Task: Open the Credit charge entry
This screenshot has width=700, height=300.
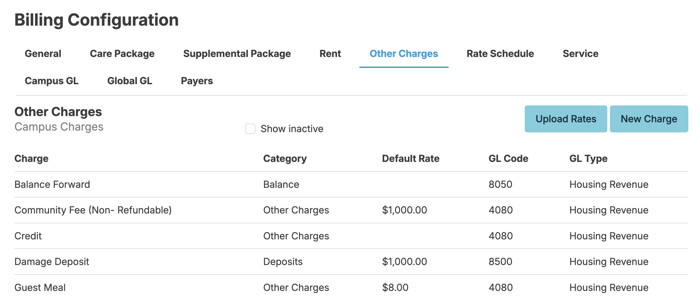Action: tap(28, 236)
